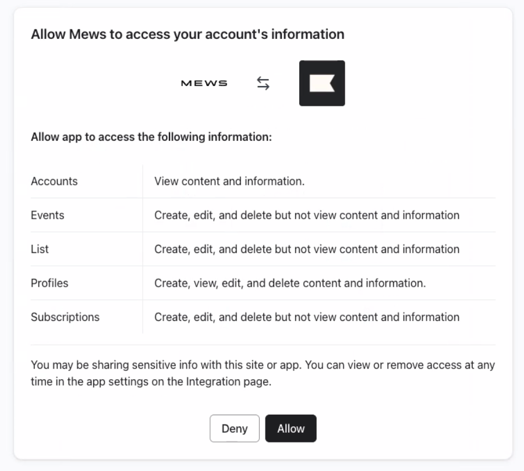Click the Mews logo

204,83
